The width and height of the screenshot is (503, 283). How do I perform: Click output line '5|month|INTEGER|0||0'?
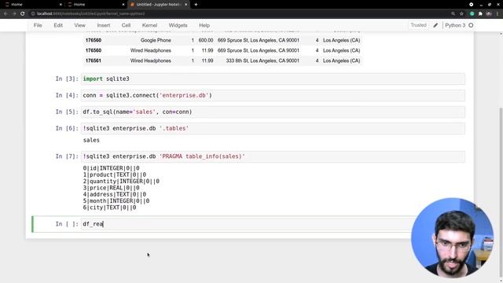[116, 201]
